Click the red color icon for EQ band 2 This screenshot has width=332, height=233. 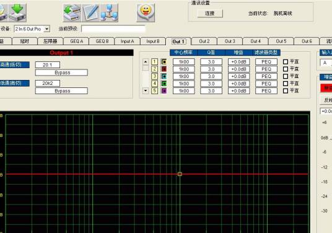pyautogui.click(x=164, y=69)
